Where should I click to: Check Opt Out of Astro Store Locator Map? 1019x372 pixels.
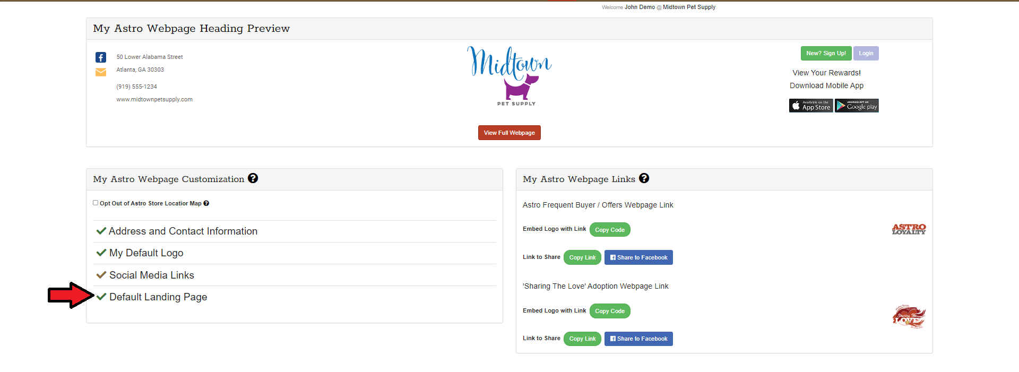(x=96, y=203)
